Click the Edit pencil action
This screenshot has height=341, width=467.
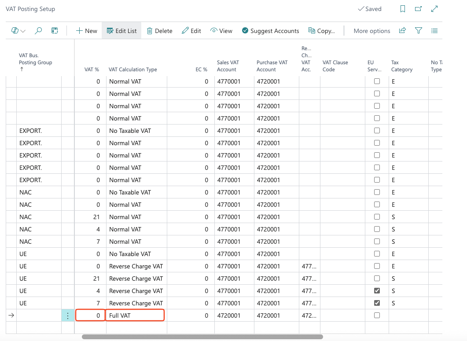pos(191,31)
